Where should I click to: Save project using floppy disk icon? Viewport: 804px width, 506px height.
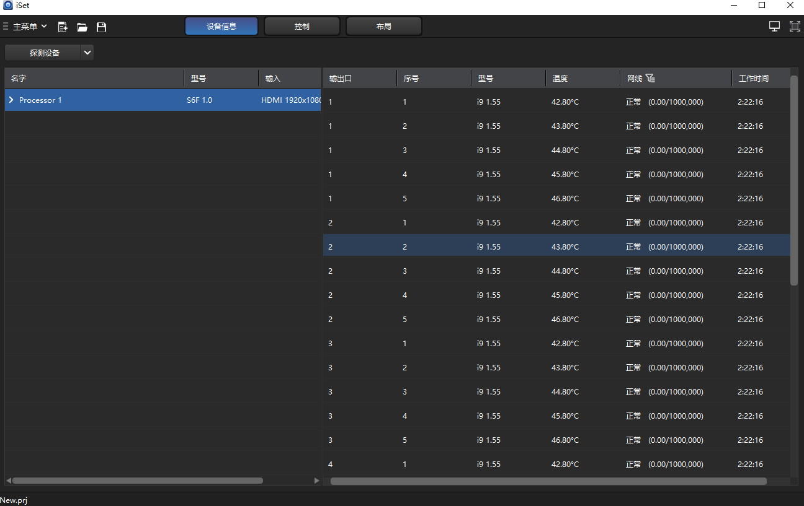pos(102,27)
